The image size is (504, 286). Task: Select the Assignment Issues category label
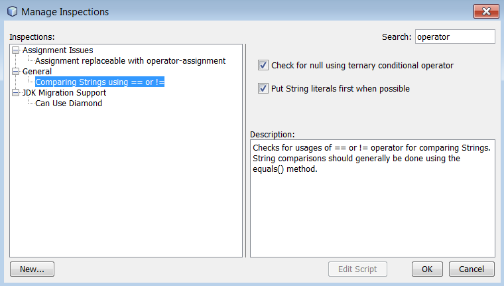58,50
